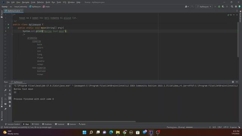Open File Explorer from the taskbar
242x136 pixels.
pos(118,132)
